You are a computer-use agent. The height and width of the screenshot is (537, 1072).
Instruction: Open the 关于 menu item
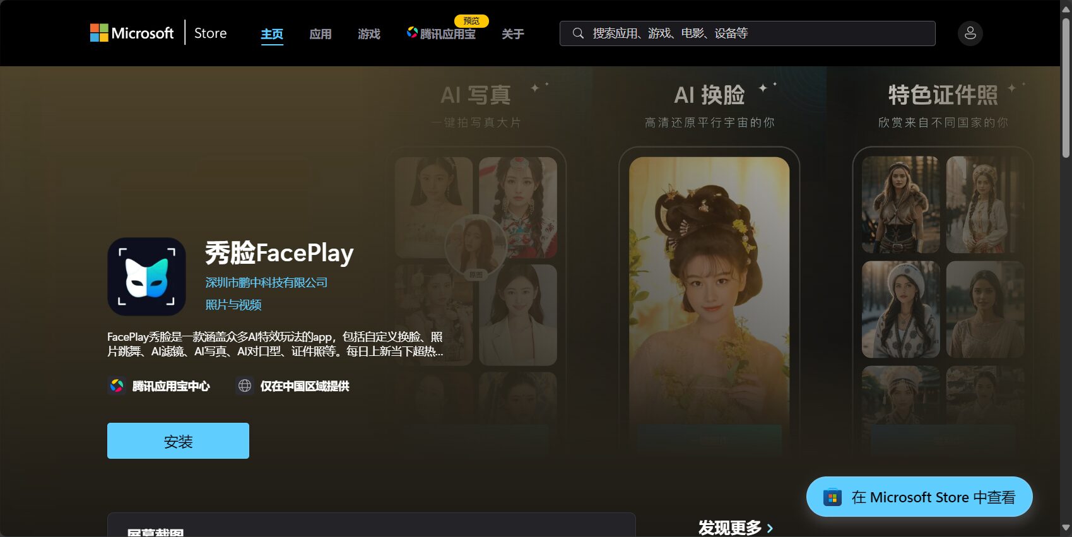click(x=513, y=34)
